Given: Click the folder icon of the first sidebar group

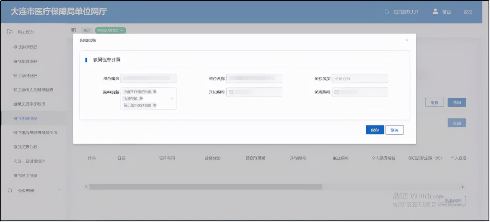Looking at the screenshot, I should pos(10,32).
